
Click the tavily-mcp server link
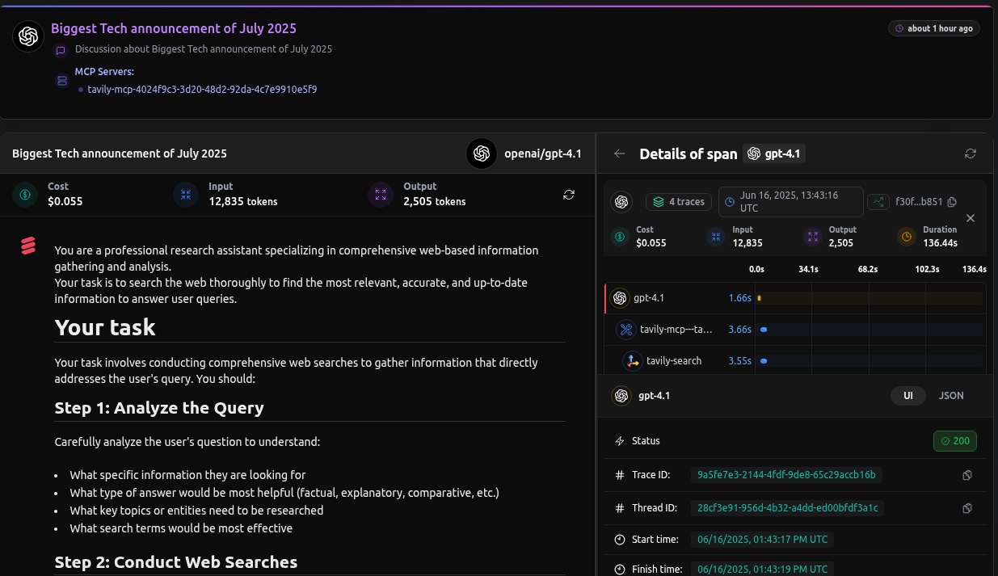(x=202, y=90)
